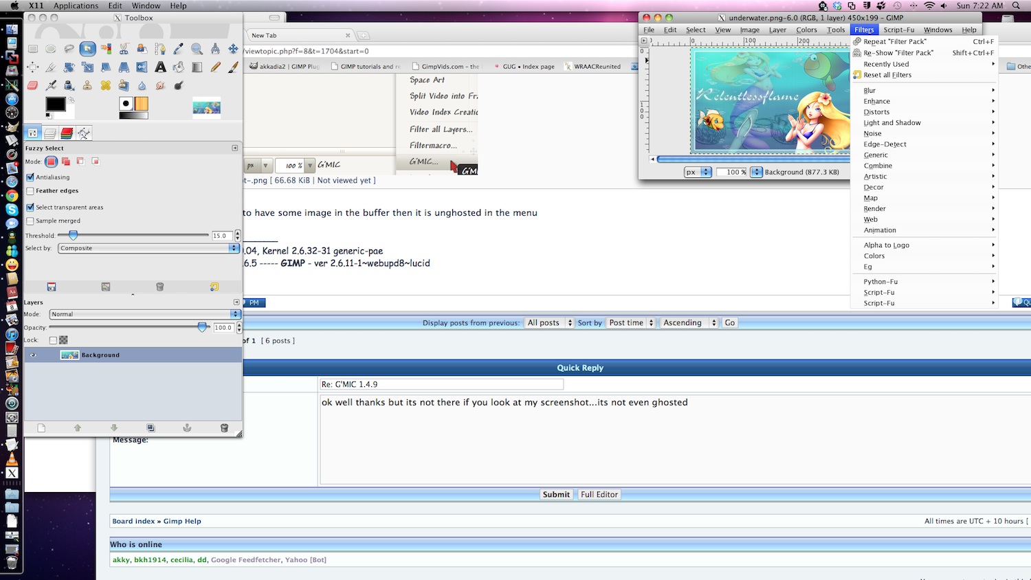
Task: Select the Rotate tool
Action: click(69, 67)
